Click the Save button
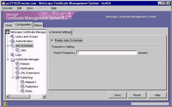 point(118,95)
